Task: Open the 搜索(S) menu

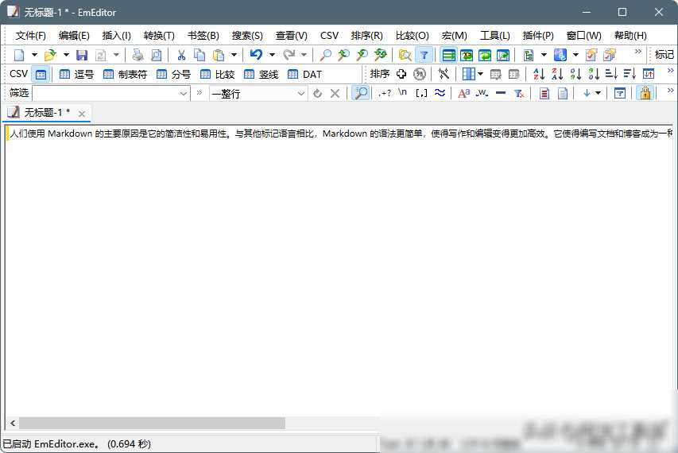Action: point(247,36)
